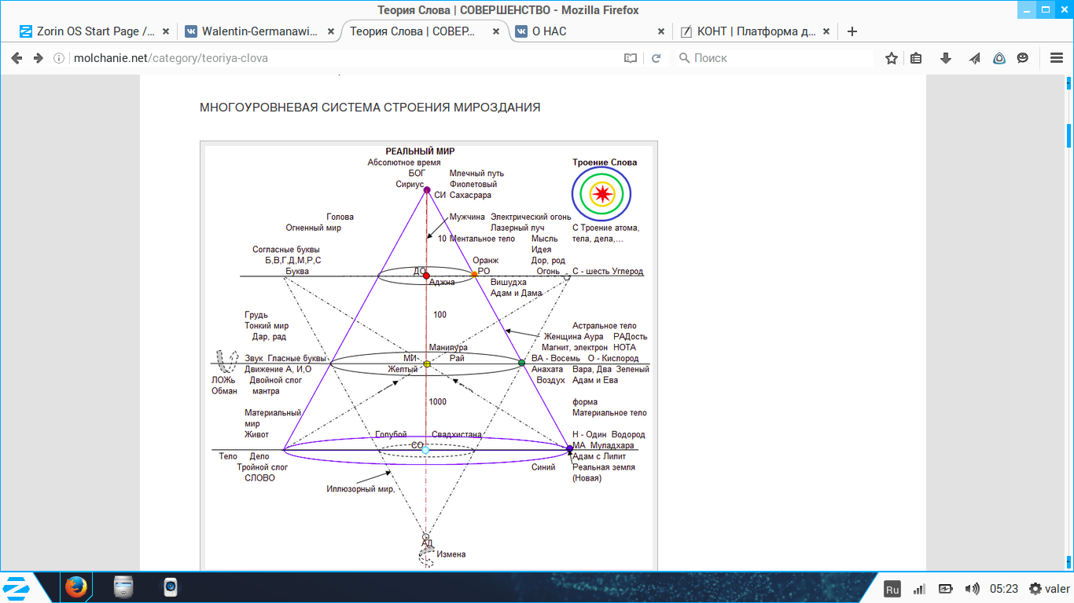Viewport: 1074px width, 603px height.
Task: Minimize the Firefox window
Action: (x=1027, y=9)
